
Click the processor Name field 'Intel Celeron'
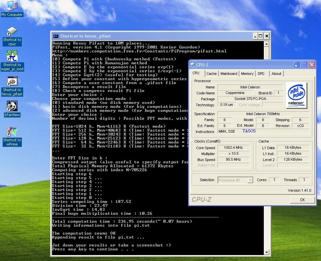tap(250, 87)
